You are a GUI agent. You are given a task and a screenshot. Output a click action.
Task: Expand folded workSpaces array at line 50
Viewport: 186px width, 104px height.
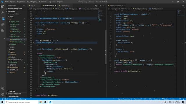(x=33, y=42)
